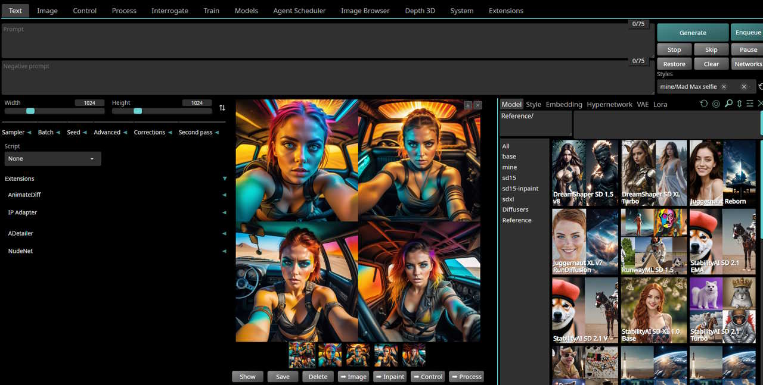This screenshot has width=763, height=385.
Task: Download the image using gallery download icon
Action: pyautogui.click(x=468, y=105)
